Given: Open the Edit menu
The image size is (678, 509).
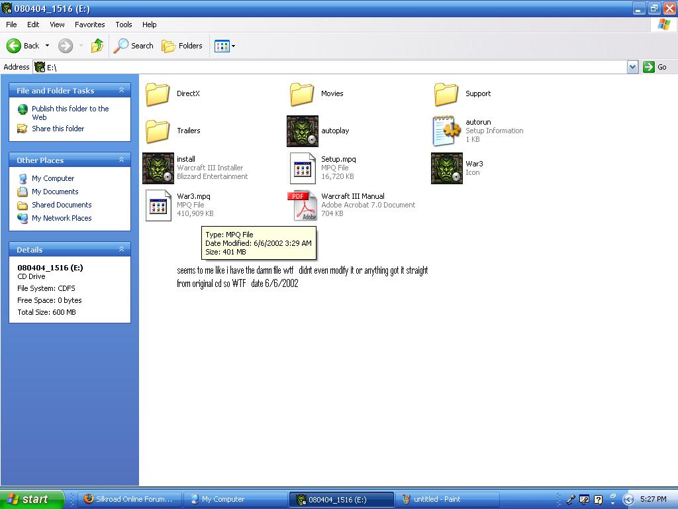Looking at the screenshot, I should pyautogui.click(x=33, y=25).
